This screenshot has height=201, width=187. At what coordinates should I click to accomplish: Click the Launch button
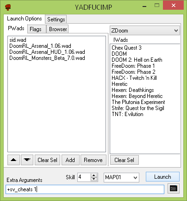click(162, 177)
